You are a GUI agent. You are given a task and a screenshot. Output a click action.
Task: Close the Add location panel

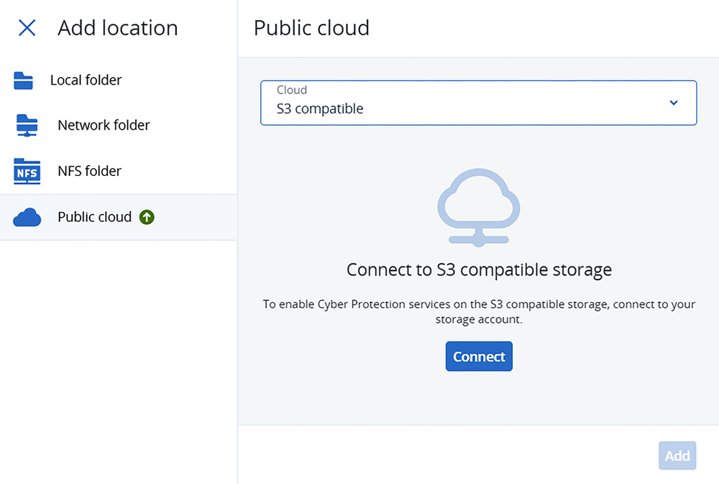[27, 28]
